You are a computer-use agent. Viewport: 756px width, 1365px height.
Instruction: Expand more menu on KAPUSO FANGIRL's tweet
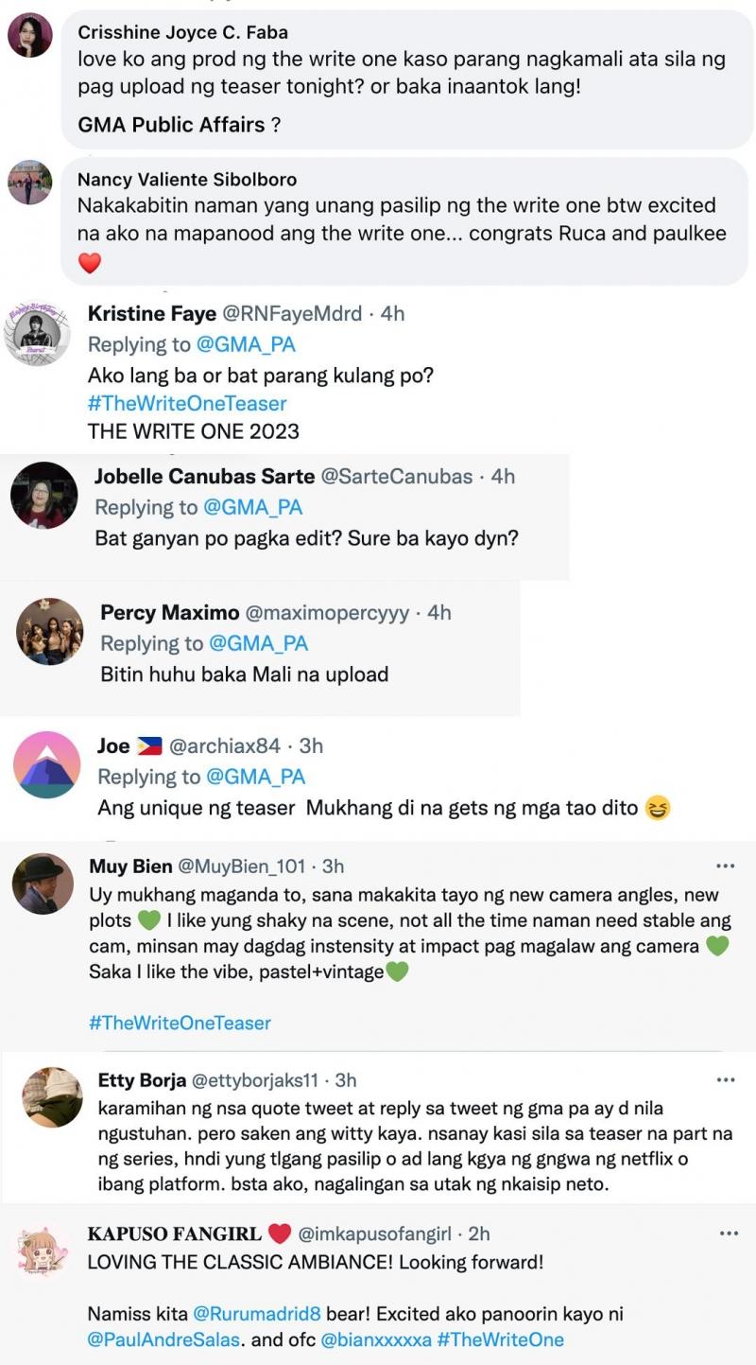click(729, 1234)
